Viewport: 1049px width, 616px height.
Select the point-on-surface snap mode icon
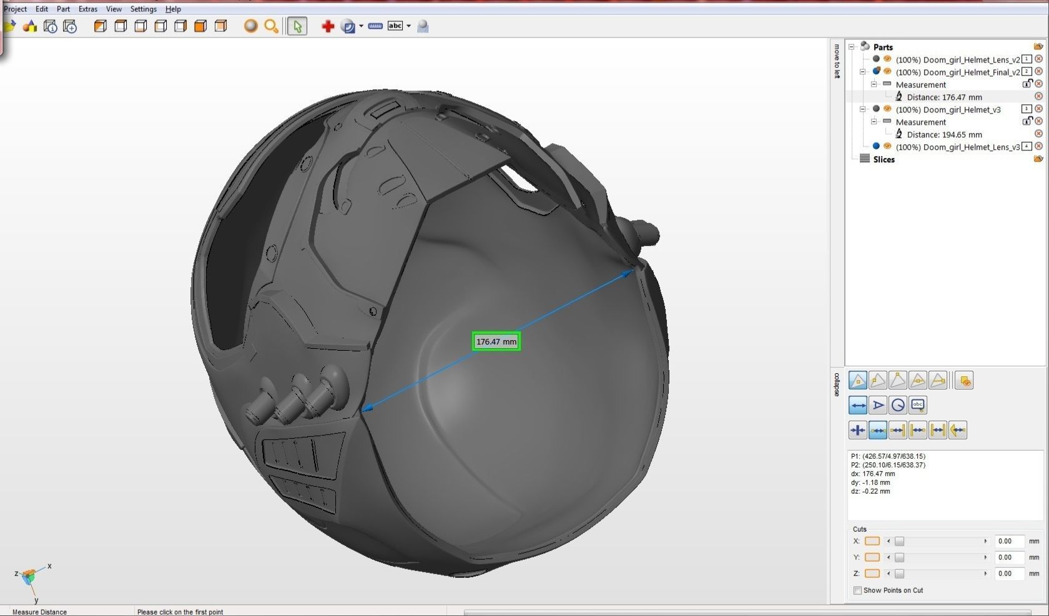(858, 380)
